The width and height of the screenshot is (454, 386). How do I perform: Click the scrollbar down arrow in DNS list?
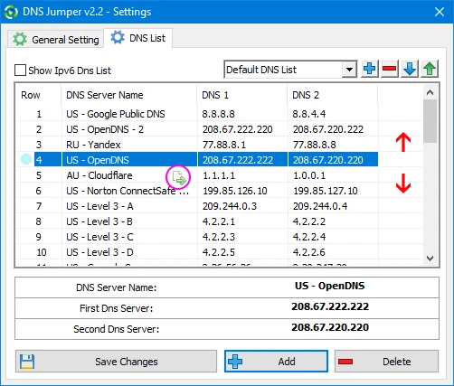pyautogui.click(x=430, y=259)
